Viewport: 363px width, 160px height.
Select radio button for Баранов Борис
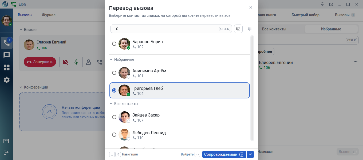[x=114, y=44]
